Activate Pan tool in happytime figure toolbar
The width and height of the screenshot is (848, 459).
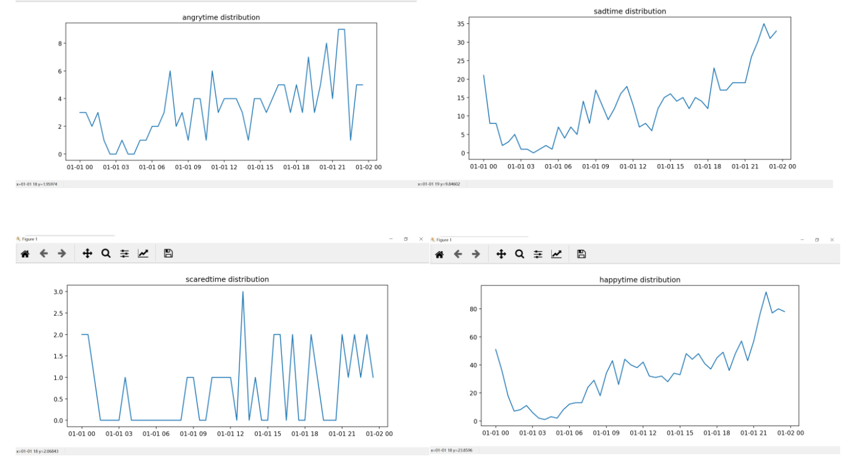point(501,254)
